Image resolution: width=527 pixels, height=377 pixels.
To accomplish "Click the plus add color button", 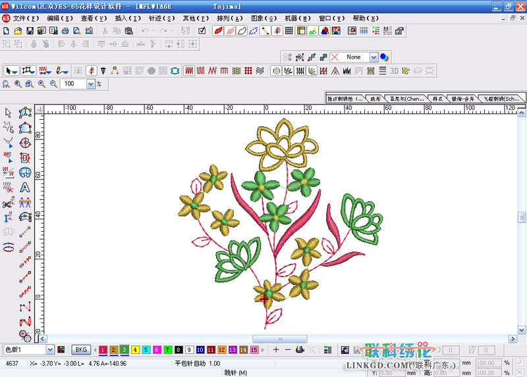I will (276, 349).
